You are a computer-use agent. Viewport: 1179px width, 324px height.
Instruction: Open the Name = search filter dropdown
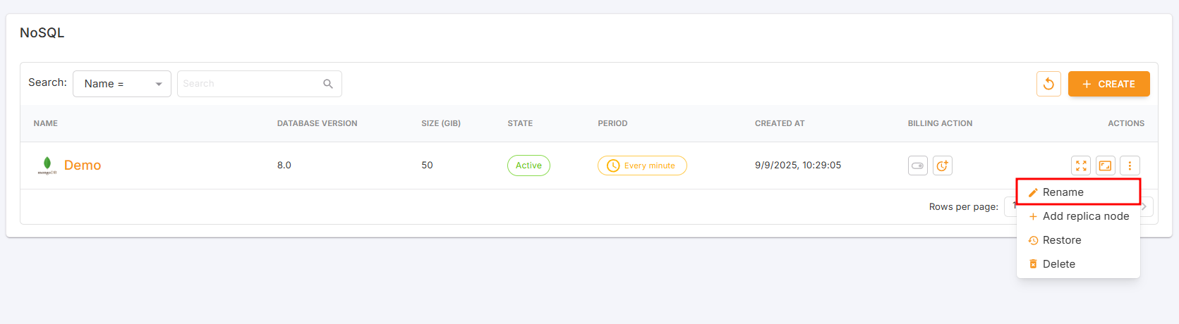click(x=122, y=84)
